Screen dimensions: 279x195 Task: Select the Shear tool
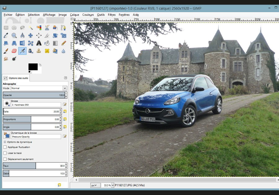pos(6,43)
